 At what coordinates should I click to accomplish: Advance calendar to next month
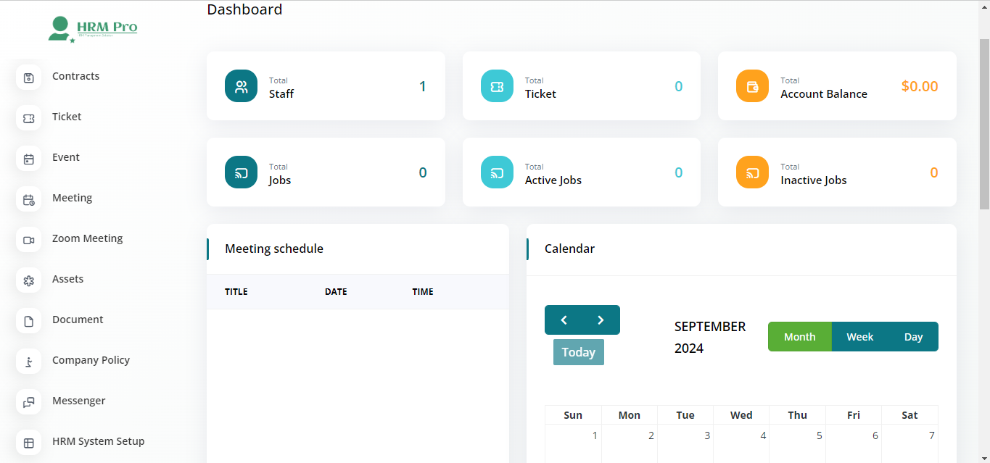pos(601,320)
